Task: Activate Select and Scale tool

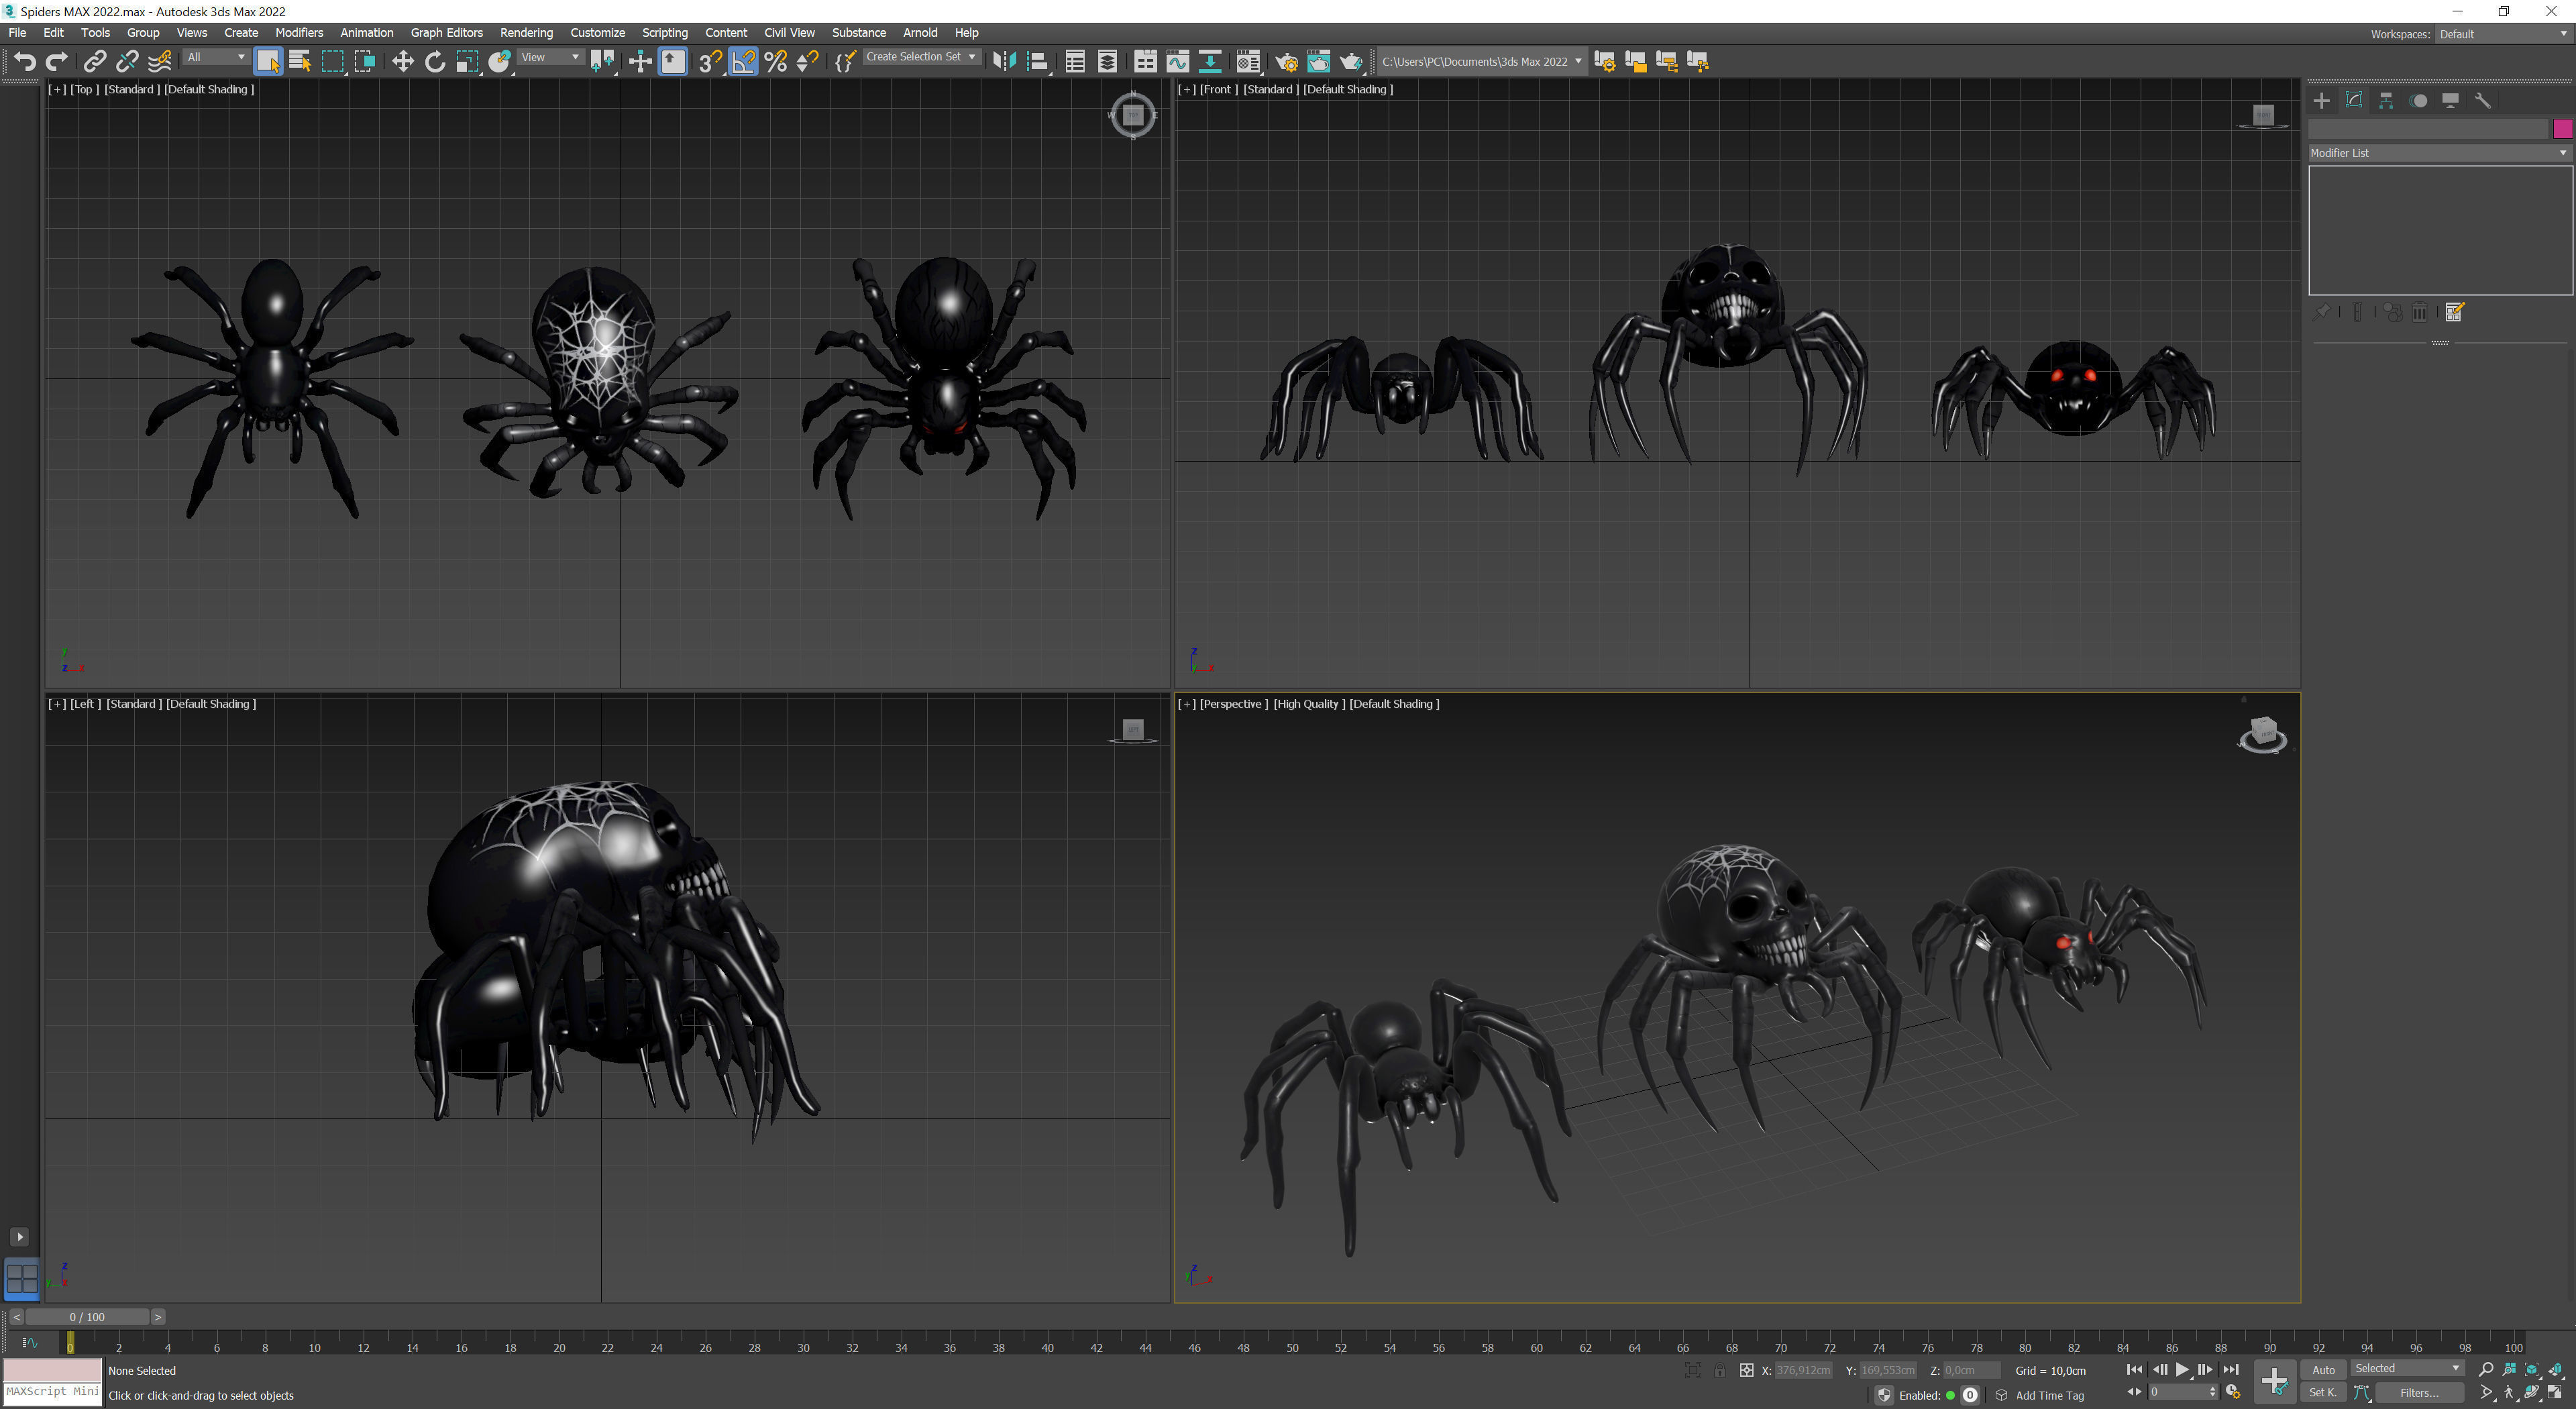Action: click(x=467, y=62)
